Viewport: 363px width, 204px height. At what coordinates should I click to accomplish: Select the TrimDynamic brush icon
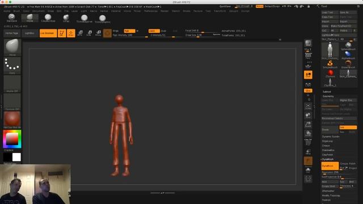point(103,19)
